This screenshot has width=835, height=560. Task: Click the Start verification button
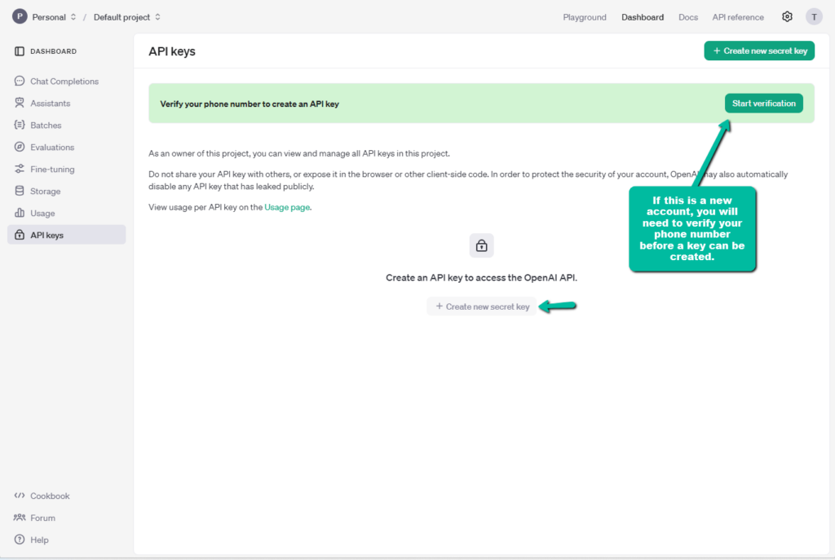tap(763, 104)
